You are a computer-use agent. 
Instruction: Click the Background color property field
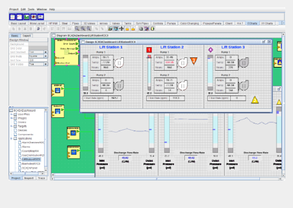tap(38, 44)
